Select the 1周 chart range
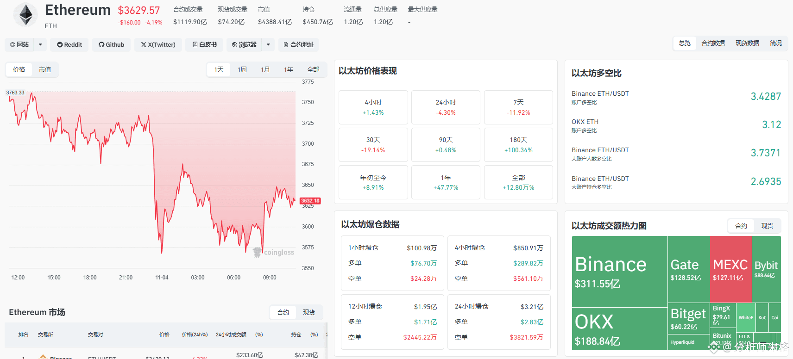Image resolution: width=793 pixels, height=359 pixels. pos(242,69)
